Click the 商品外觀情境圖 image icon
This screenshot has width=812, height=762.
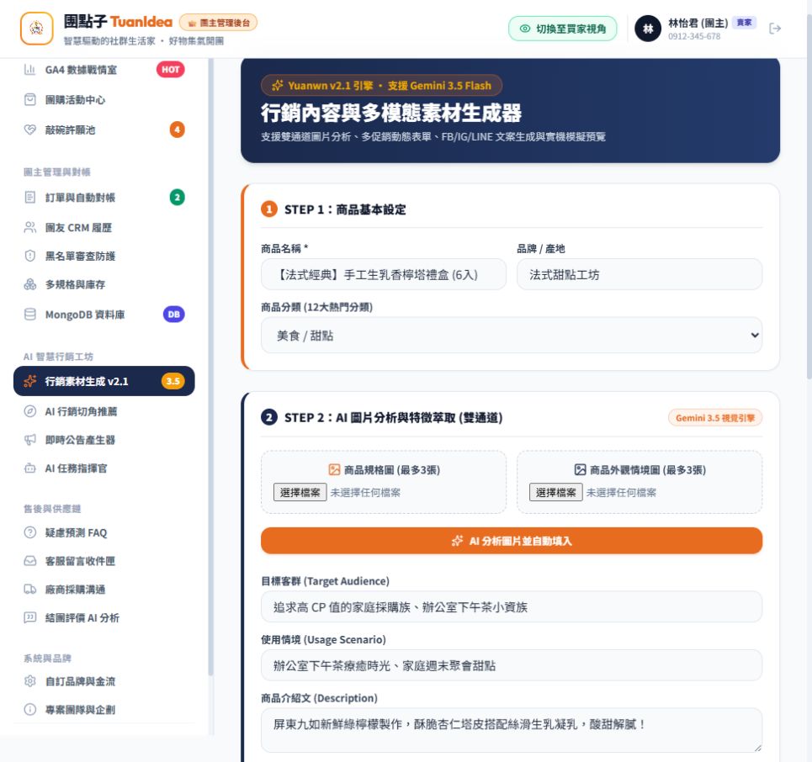point(580,469)
